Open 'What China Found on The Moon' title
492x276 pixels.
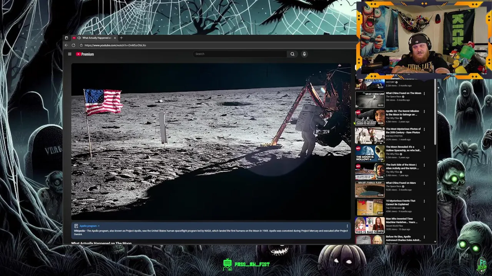pyautogui.click(x=403, y=93)
